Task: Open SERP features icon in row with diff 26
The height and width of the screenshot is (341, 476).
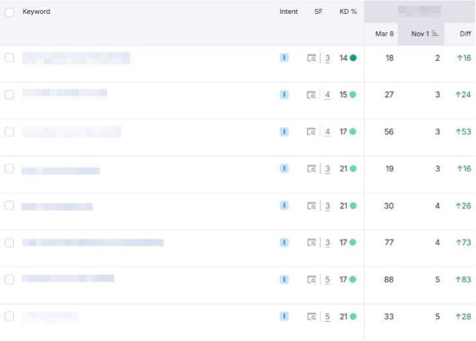Action: 311,206
